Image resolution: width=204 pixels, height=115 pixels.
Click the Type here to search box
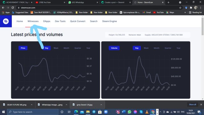pyautogui.click(x=33, y=112)
